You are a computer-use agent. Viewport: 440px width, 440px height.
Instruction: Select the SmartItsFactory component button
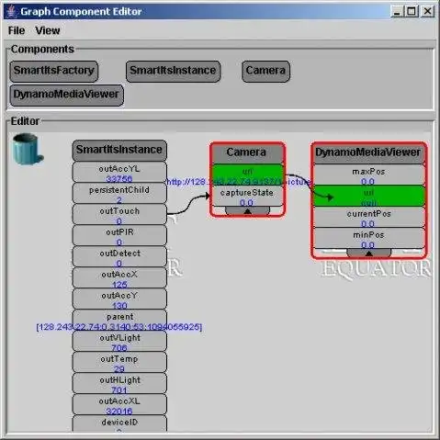(x=54, y=71)
